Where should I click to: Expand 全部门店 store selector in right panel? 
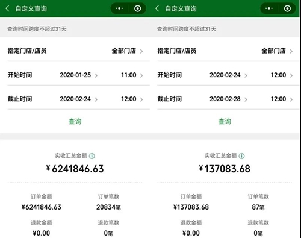point(277,51)
